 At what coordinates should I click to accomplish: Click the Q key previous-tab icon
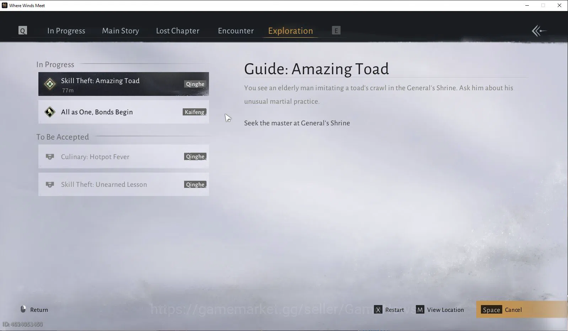pos(23,31)
